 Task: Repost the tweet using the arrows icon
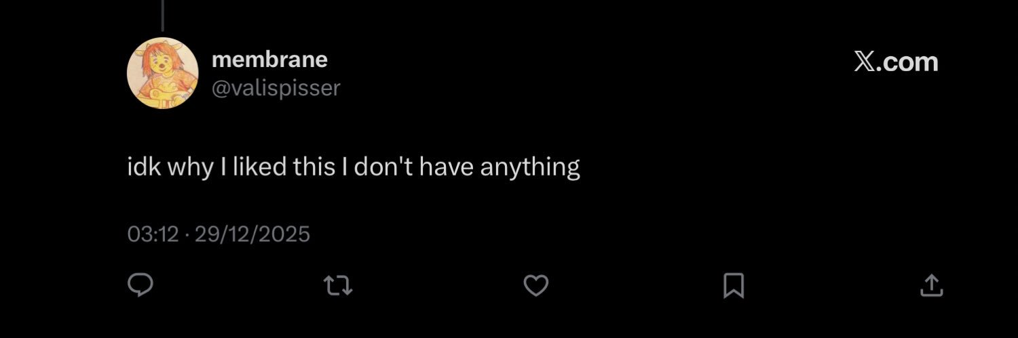pos(338,285)
